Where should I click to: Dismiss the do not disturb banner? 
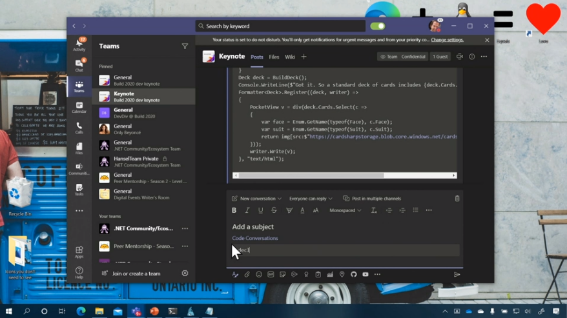487,40
